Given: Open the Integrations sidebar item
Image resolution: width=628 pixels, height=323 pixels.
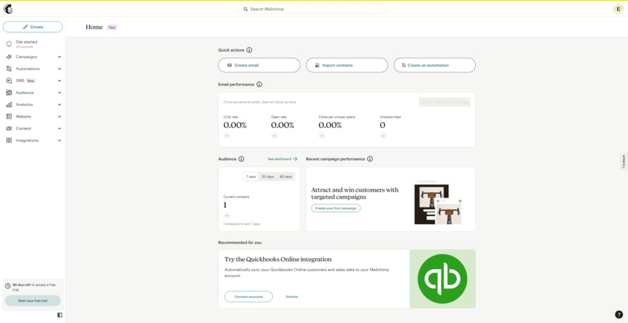Looking at the screenshot, I should coord(27,141).
